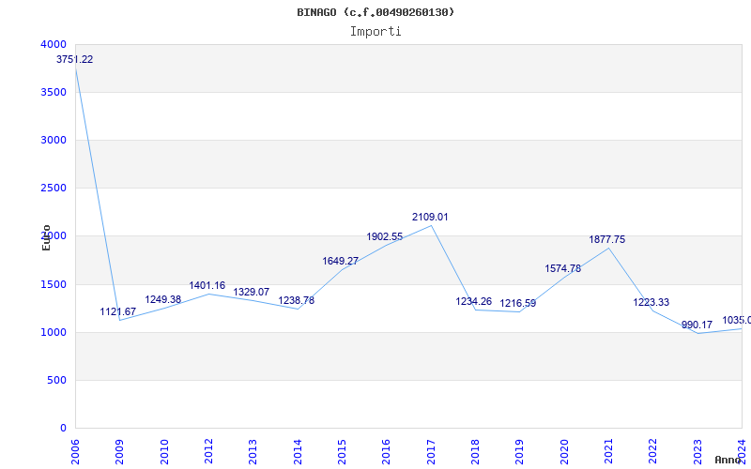Select the 1902.55 data label
The width and height of the screenshot is (751, 469).
coord(385,237)
